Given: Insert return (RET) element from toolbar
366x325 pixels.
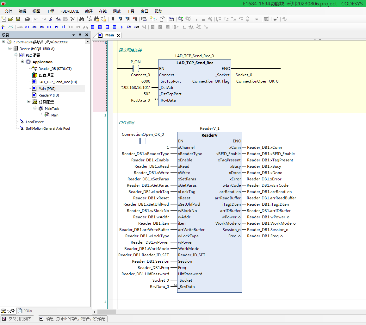Looking at the screenshot, I should [x=136, y=27].
